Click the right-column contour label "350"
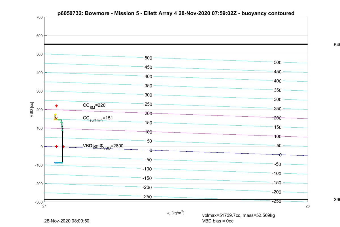 tap(278, 90)
